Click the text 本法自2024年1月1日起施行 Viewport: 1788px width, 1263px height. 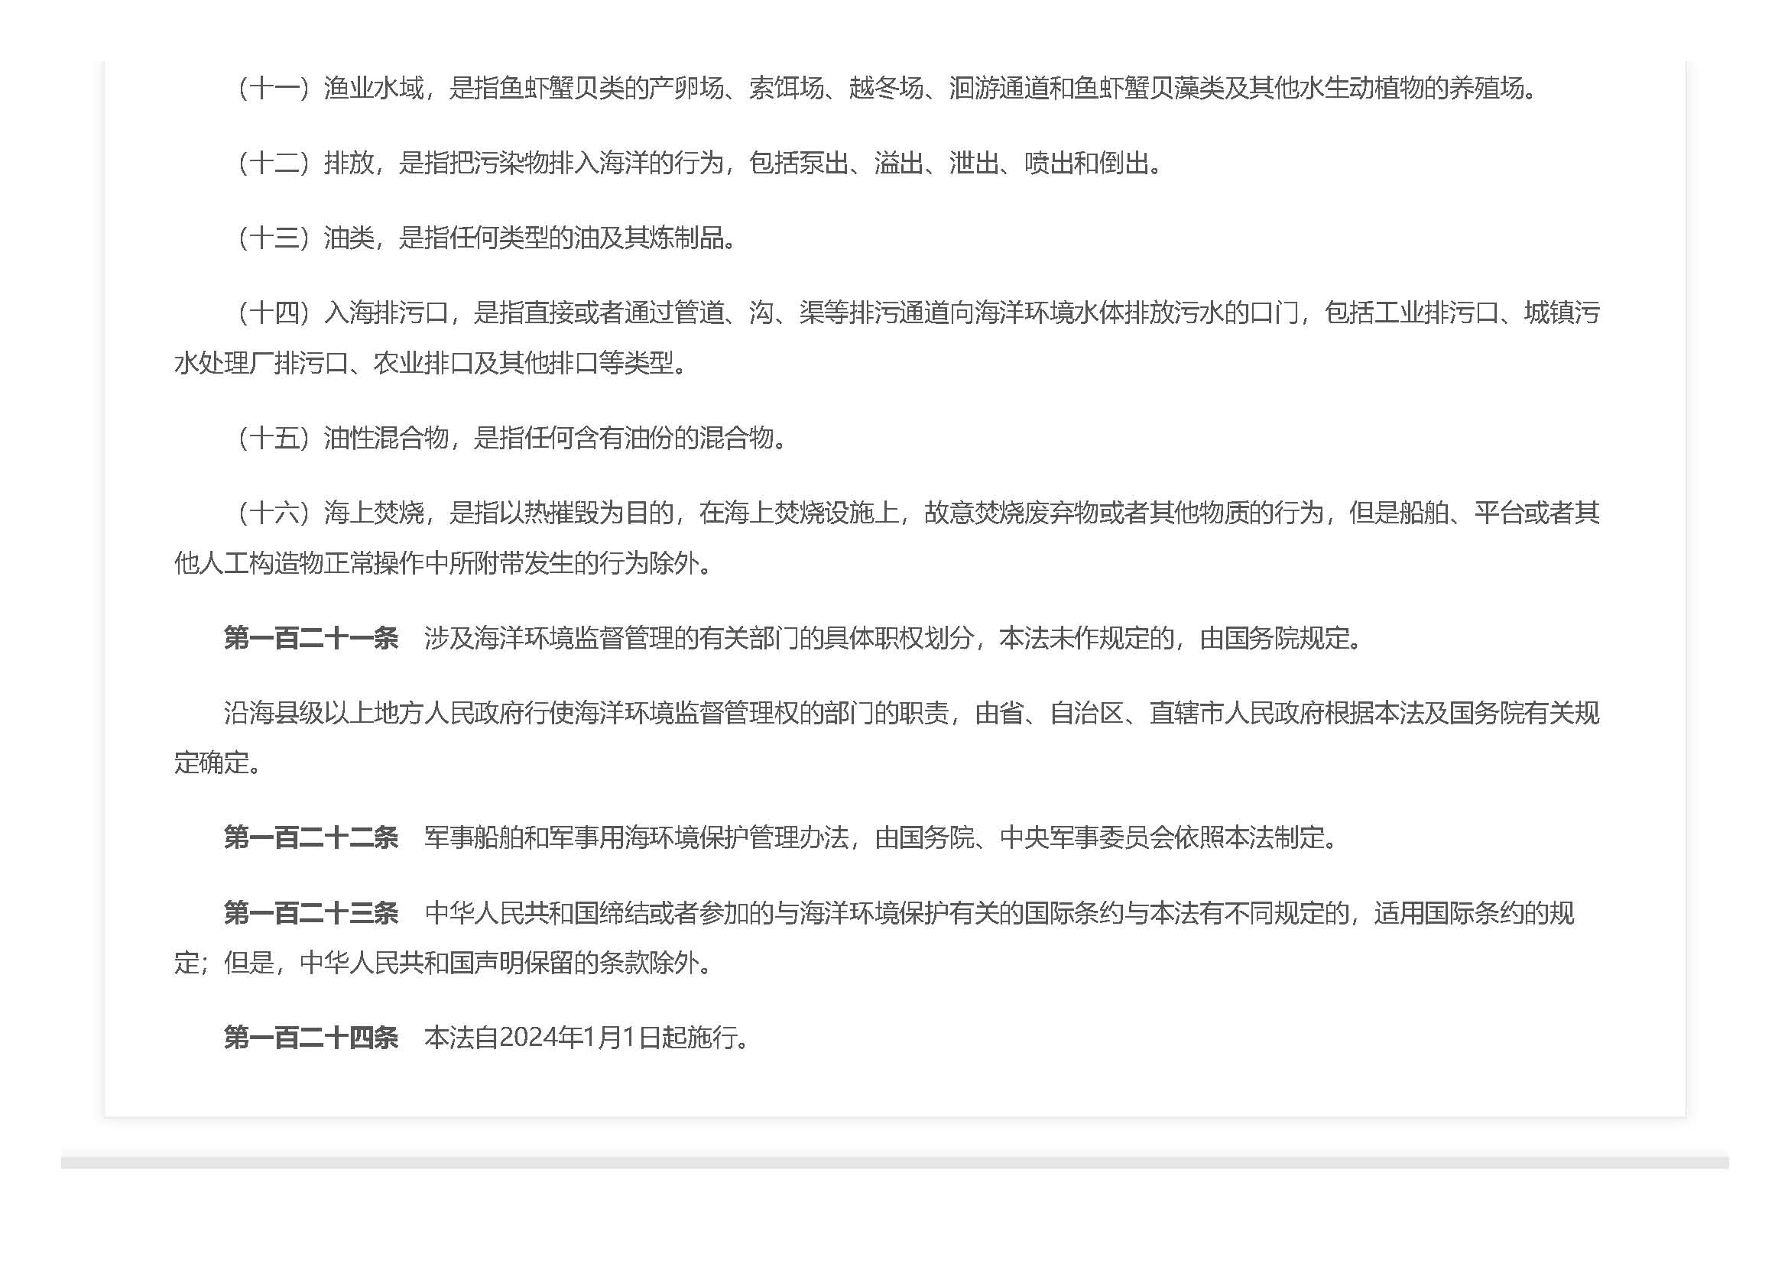586,1038
